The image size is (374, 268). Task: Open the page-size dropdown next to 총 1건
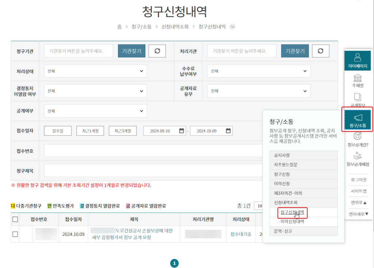click(x=259, y=206)
